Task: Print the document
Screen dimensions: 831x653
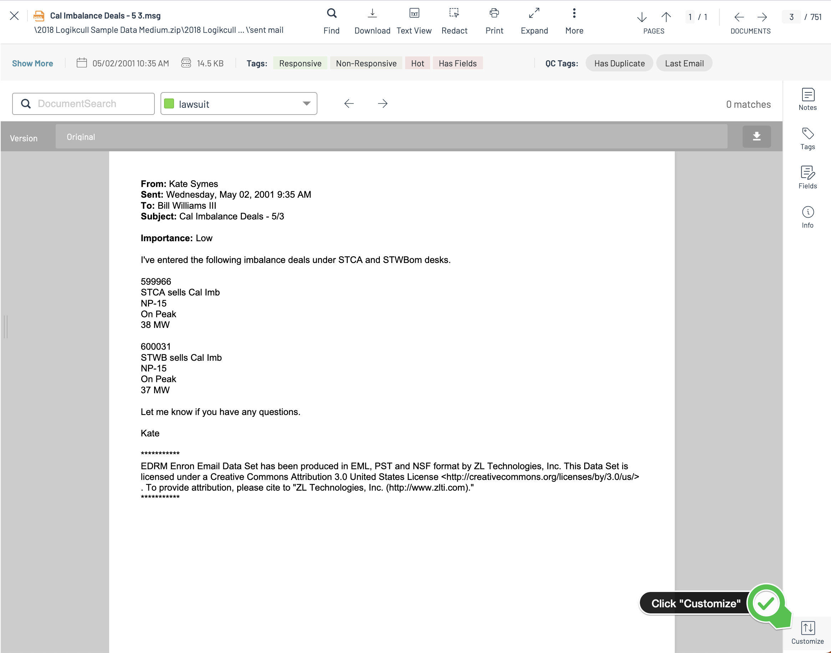Action: point(494,21)
